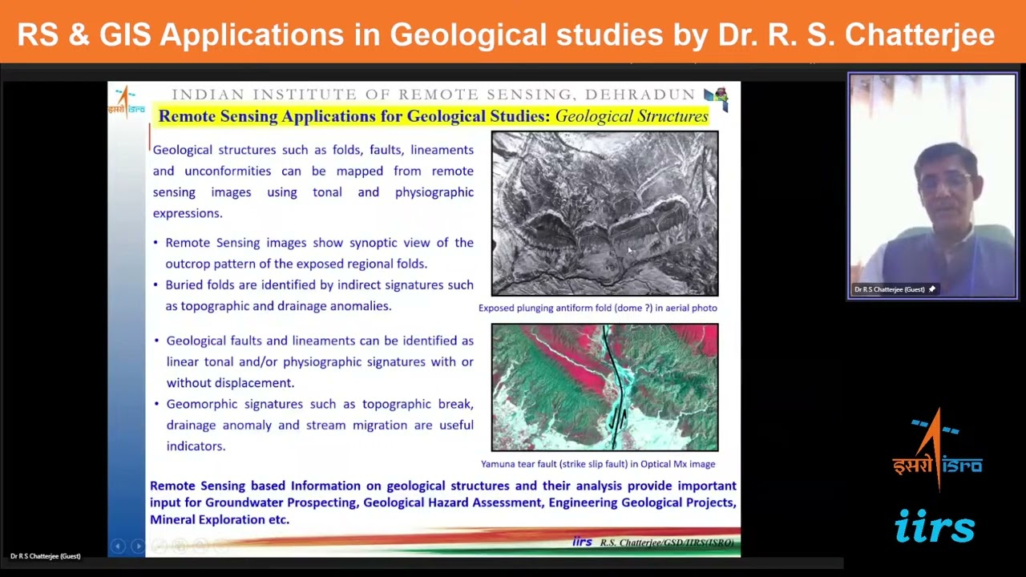Click the IIRS emblem at slide top-right
This screenshot has width=1026, height=577.
point(717,99)
